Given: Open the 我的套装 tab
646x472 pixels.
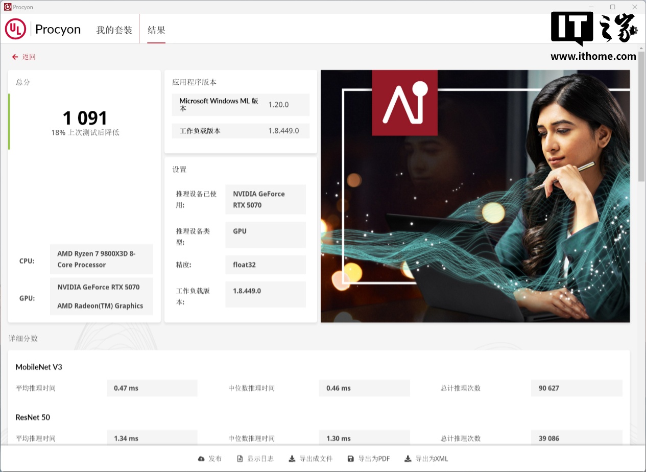Looking at the screenshot, I should (x=114, y=30).
